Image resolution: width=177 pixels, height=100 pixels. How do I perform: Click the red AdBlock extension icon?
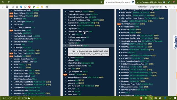click(x=30, y=7)
